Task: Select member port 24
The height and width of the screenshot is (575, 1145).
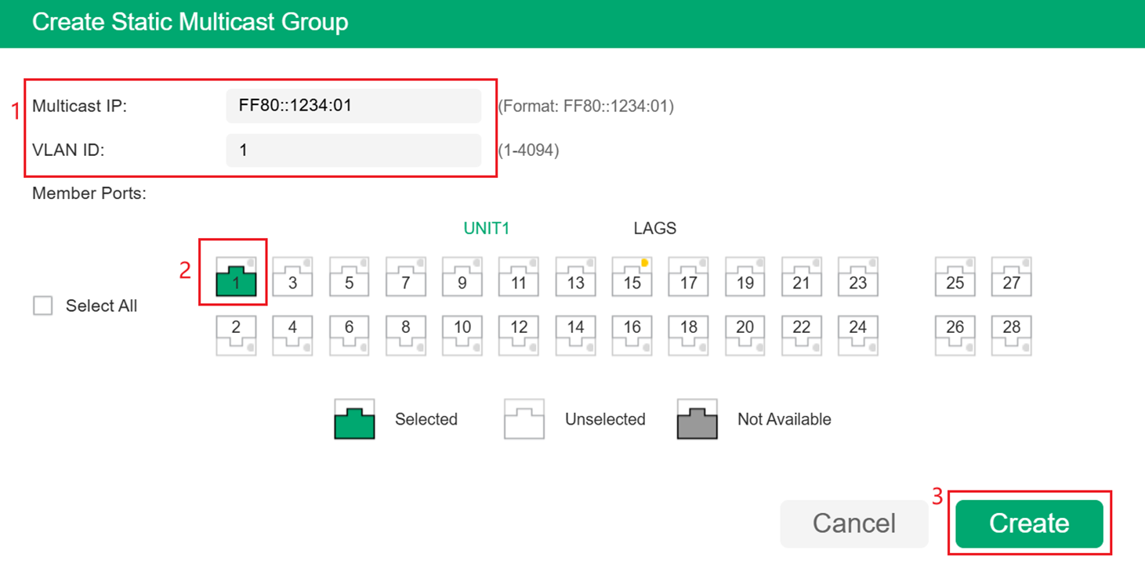Action: pyautogui.click(x=857, y=335)
